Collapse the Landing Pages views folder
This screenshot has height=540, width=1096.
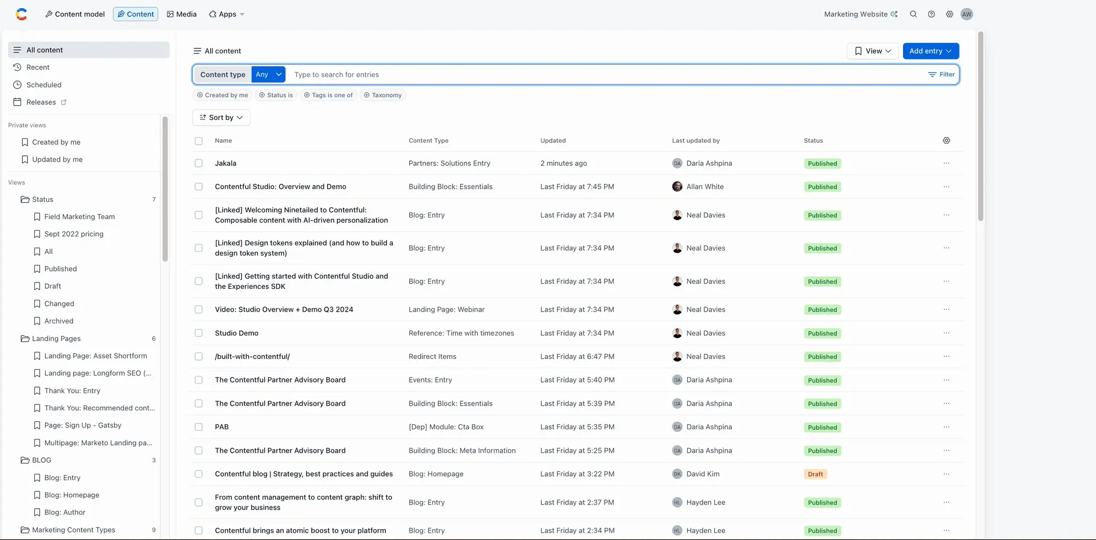click(88, 339)
